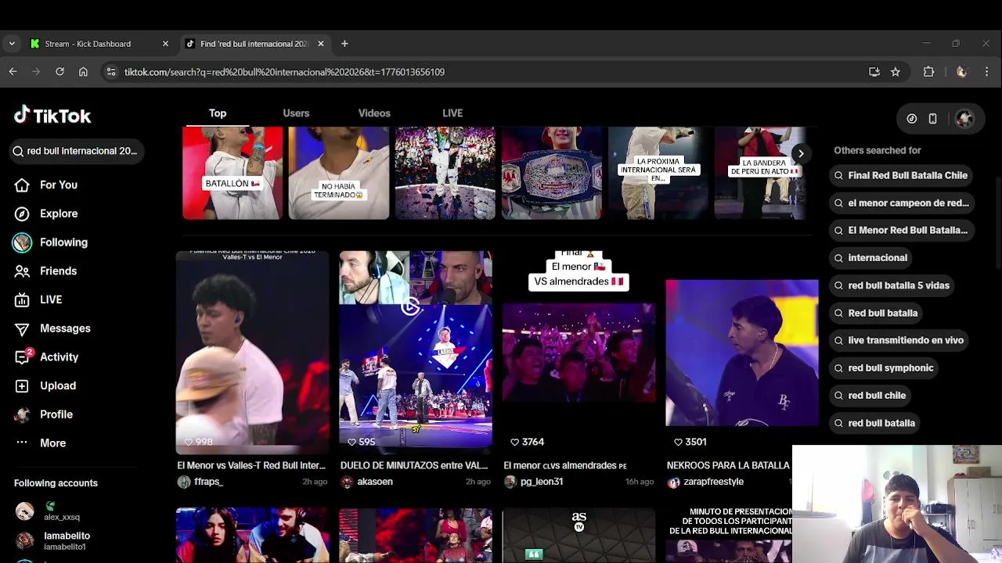The width and height of the screenshot is (1002, 563).
Task: Open NEKROOS PARA LA BATALLA video
Action: click(741, 352)
